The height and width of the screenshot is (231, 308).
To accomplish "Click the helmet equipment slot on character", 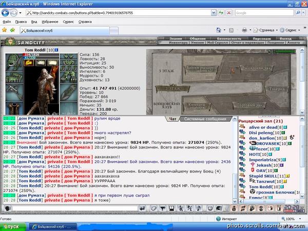I will coord(14,62).
